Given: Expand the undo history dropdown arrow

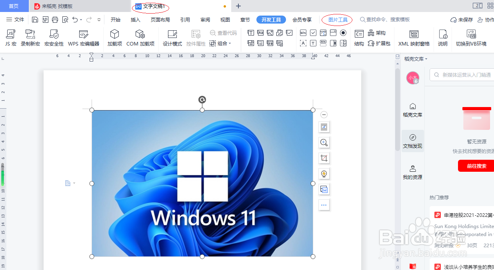Looking at the screenshot, I should pyautogui.click(x=81, y=20).
